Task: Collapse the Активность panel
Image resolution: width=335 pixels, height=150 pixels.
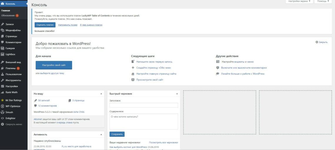Action: coord(101,135)
